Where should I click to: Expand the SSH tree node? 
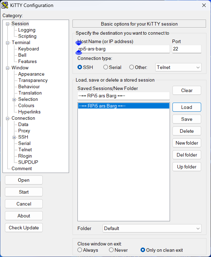tap(14, 137)
